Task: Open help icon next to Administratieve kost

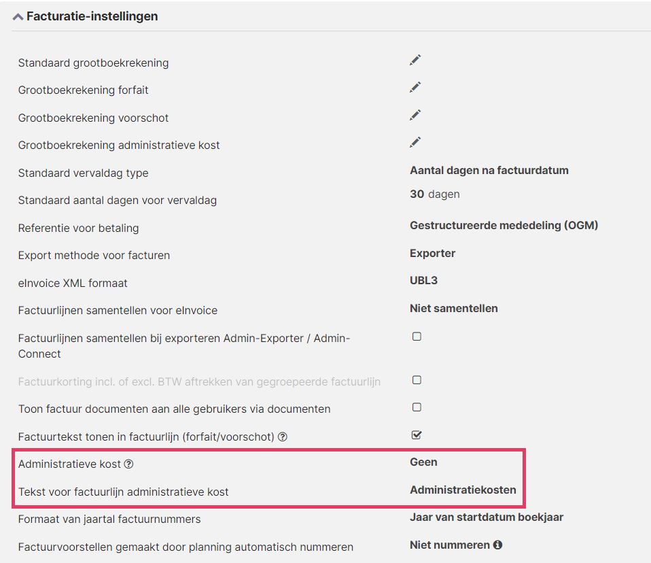Action: (128, 464)
